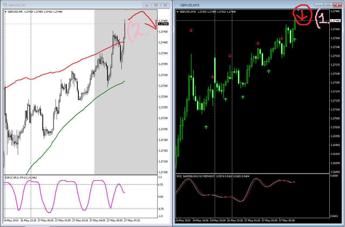Image resolution: width=345 pixels, height=227 pixels.
Task: Close the GBPUSD,M15 chart window
Action: (x=337, y=5)
